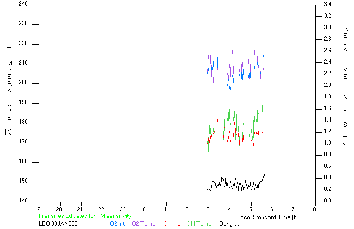Click the 3.4 relative intensity label
The width and height of the screenshot is (354, 229).
(327, 4)
